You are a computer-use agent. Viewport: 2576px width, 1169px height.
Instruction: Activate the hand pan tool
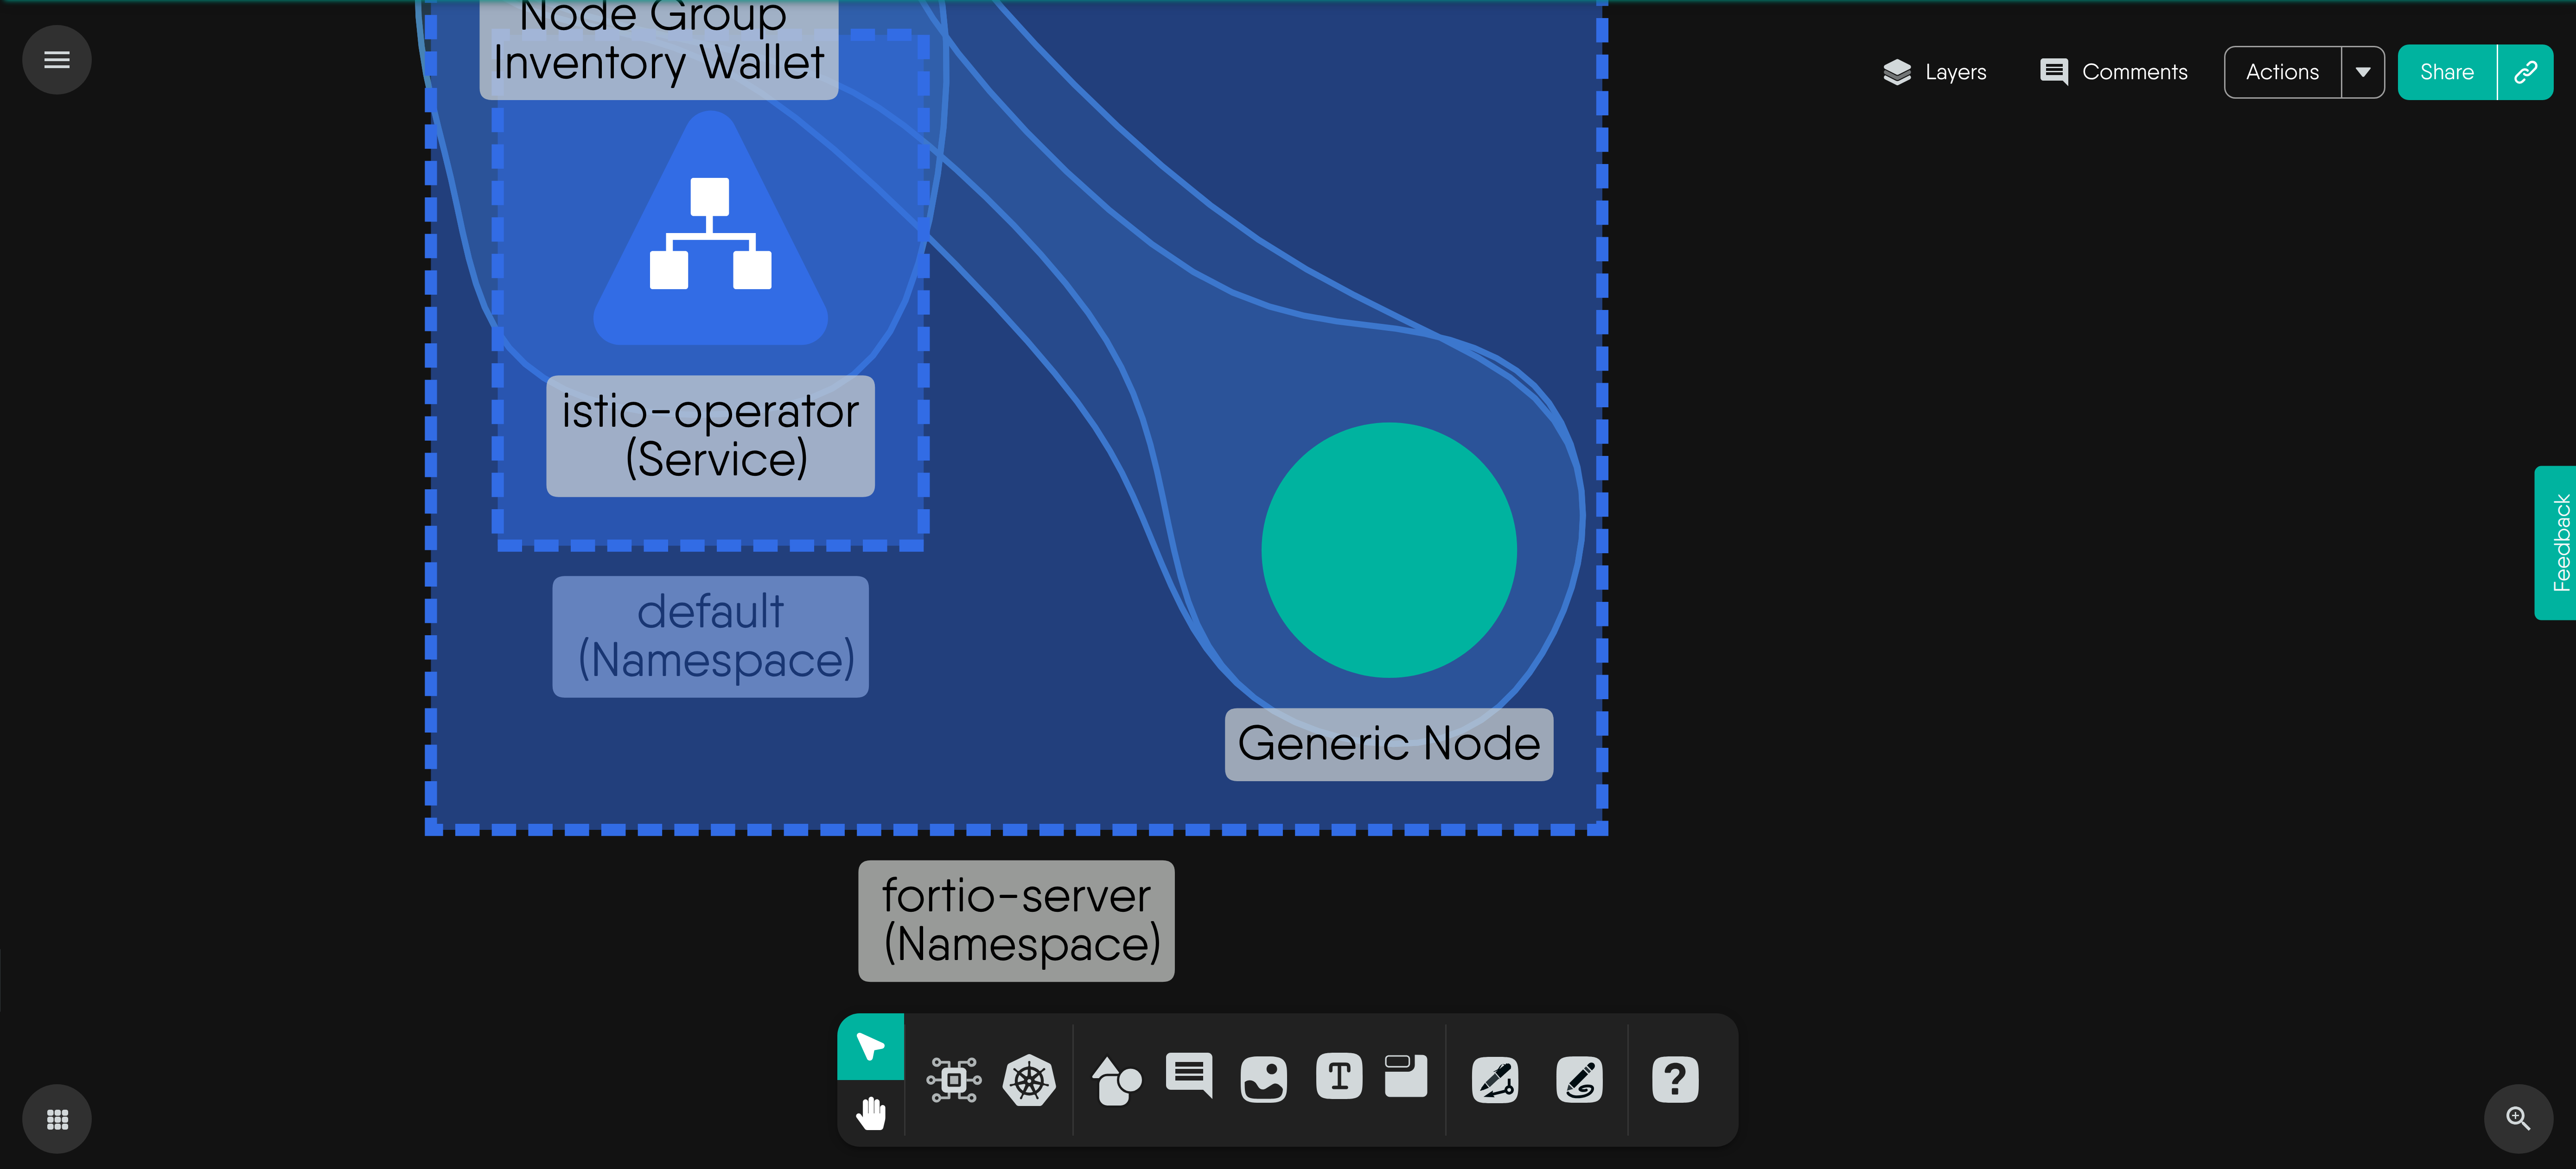tap(870, 1112)
